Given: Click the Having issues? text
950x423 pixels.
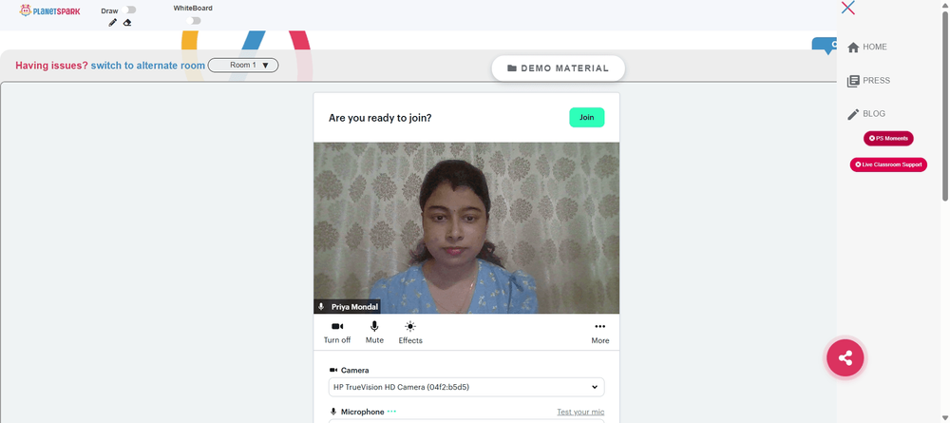Looking at the screenshot, I should pos(51,66).
